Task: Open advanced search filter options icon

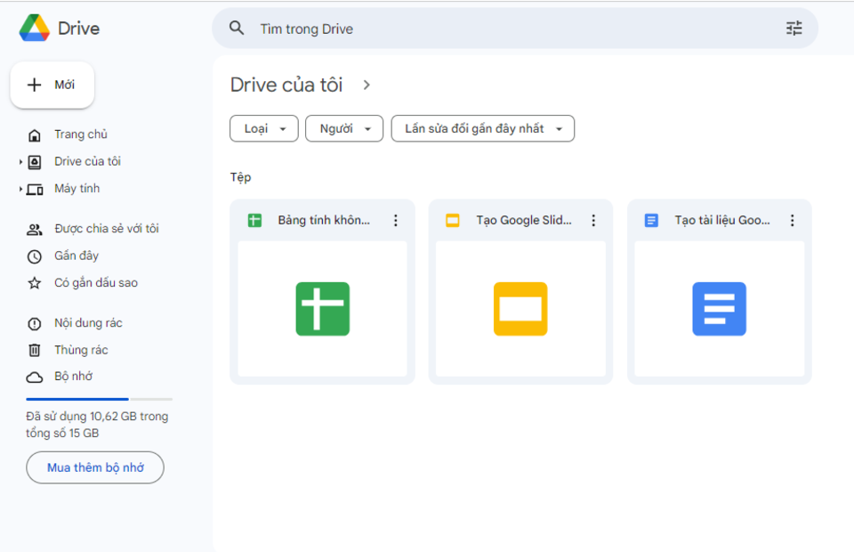Action: [794, 28]
